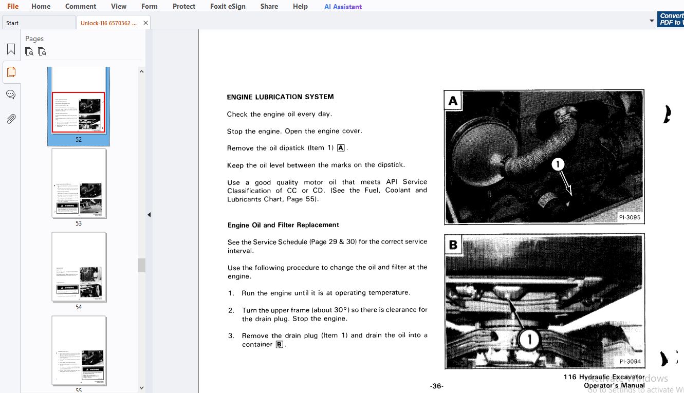Open the Comment ribbon tab
684x393 pixels.
tap(81, 6)
